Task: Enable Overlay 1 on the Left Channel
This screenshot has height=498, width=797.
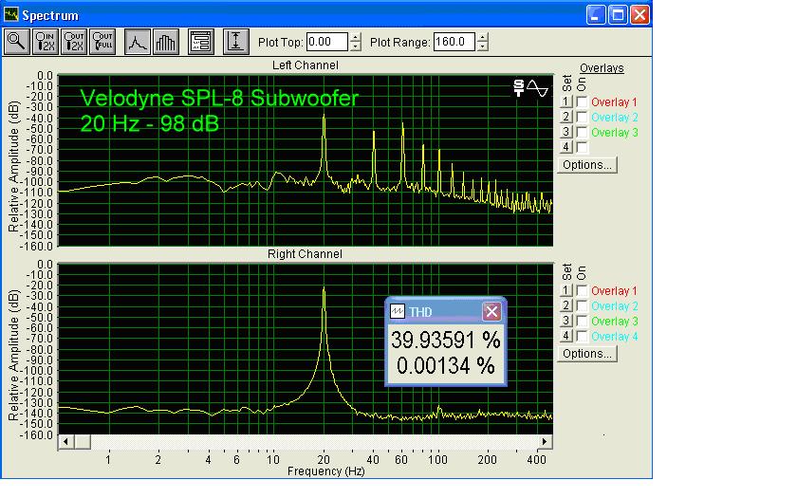Action: [582, 101]
